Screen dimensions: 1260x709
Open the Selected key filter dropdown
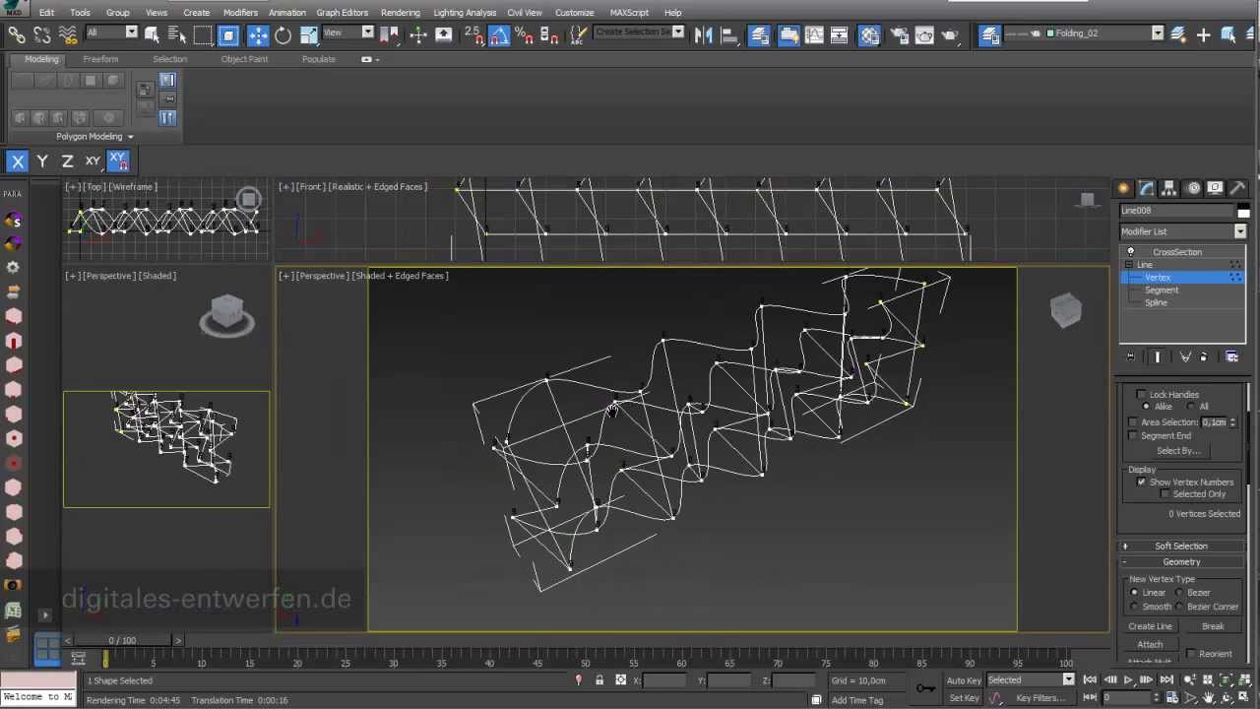point(1068,679)
